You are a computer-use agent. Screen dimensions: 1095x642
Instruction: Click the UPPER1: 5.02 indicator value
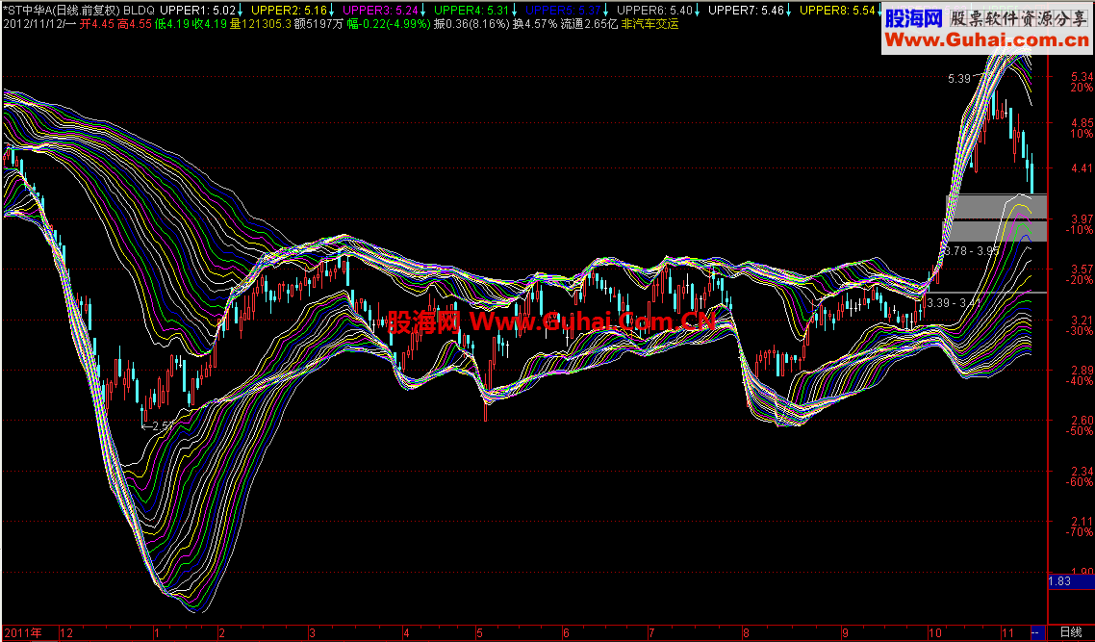tap(197, 11)
